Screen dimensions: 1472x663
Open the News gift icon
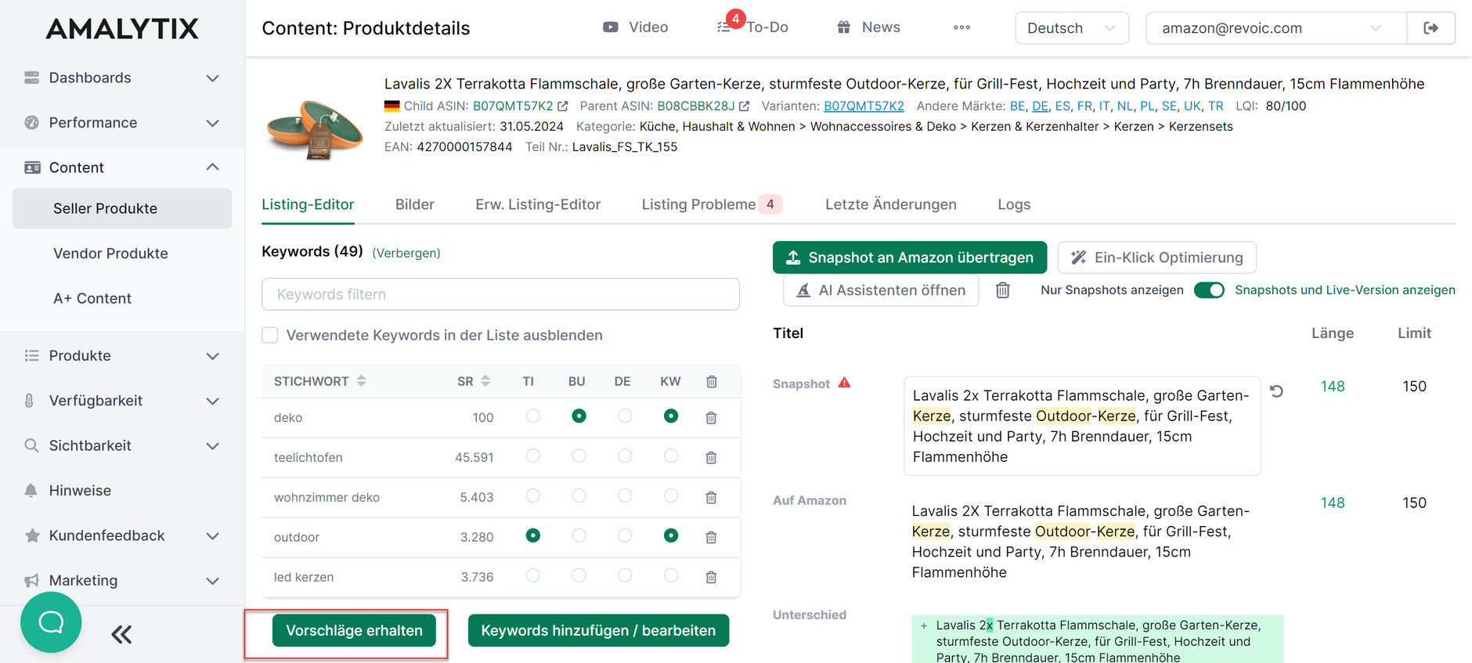[843, 27]
